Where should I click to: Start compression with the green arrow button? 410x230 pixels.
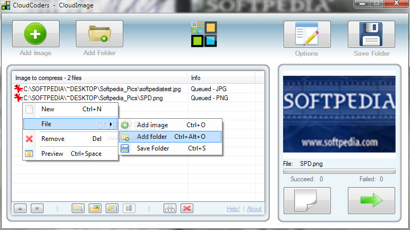click(371, 200)
